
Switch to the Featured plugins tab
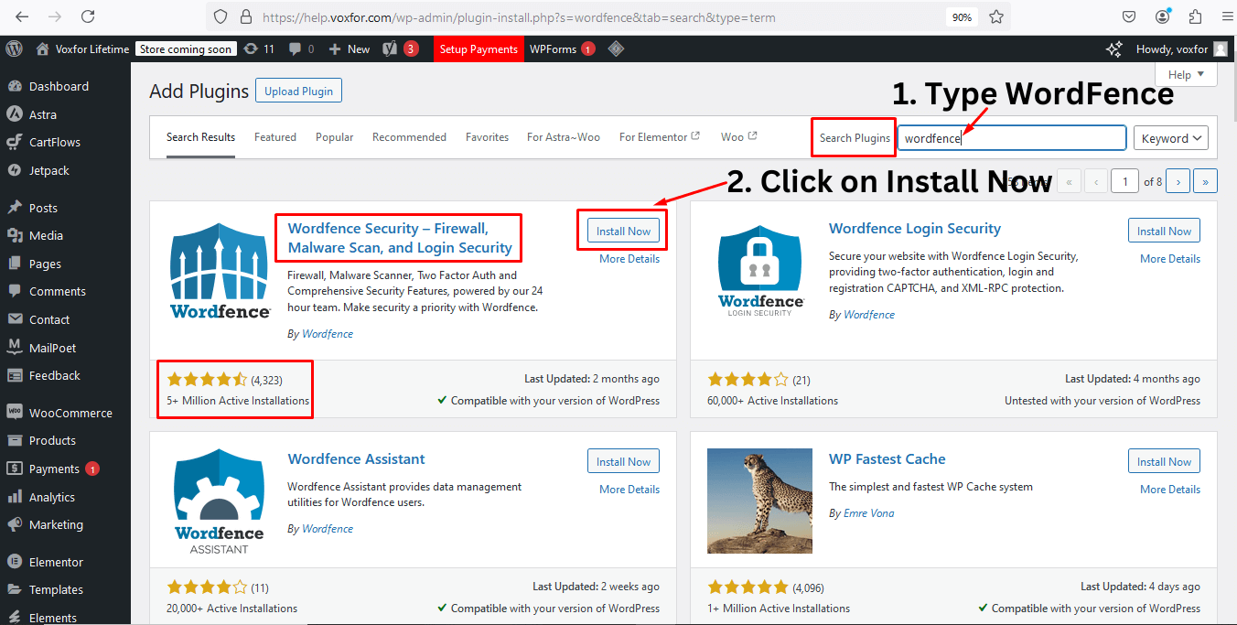(x=274, y=136)
